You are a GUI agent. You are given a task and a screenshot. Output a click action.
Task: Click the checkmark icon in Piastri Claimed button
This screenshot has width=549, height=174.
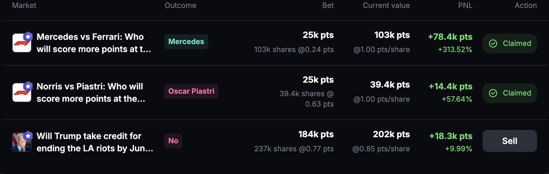(493, 93)
